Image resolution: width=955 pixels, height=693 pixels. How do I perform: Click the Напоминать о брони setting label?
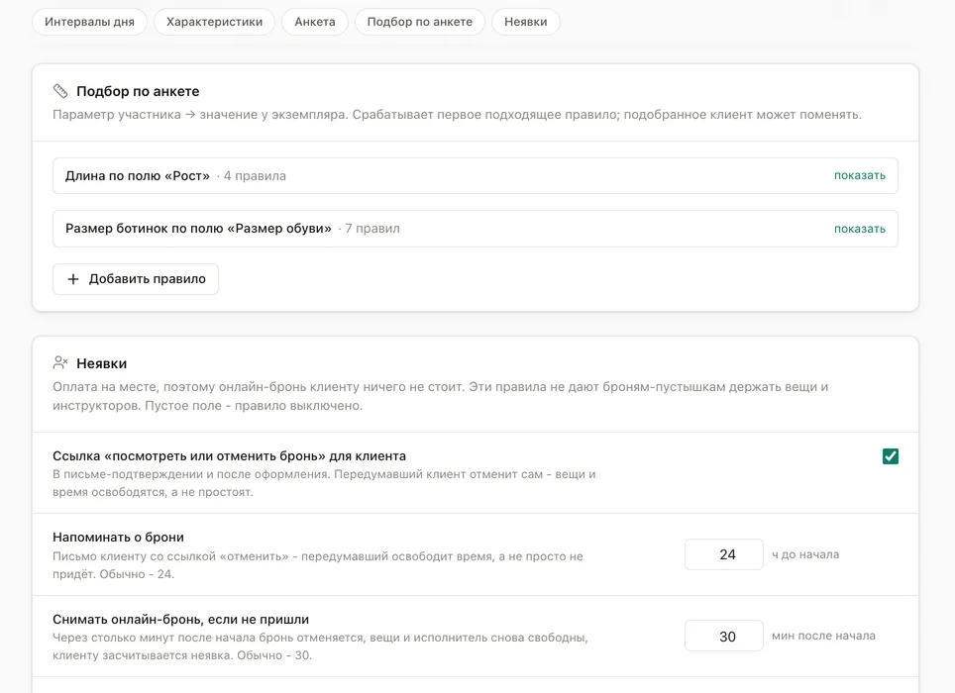click(x=118, y=538)
